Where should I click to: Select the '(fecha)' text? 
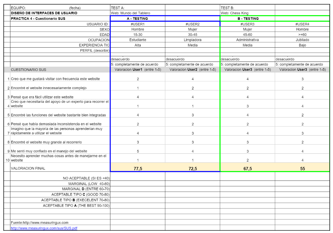click(x=75, y=8)
